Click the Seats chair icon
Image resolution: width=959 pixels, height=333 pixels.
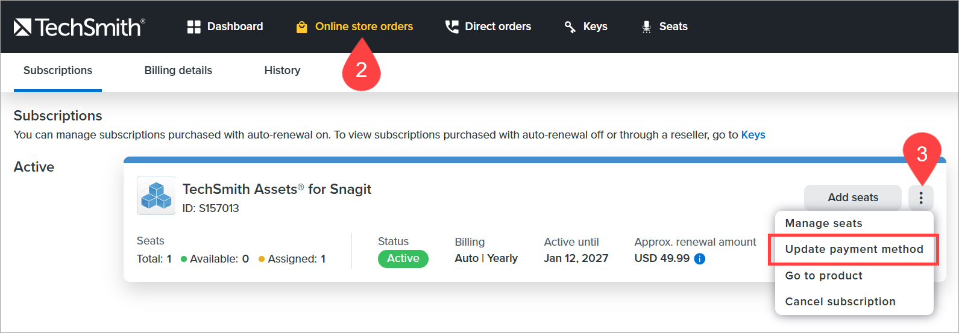646,26
